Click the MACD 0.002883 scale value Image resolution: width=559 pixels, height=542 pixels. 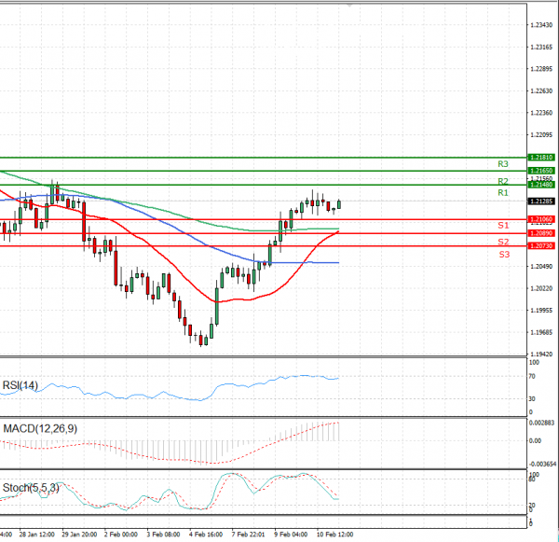(x=541, y=423)
